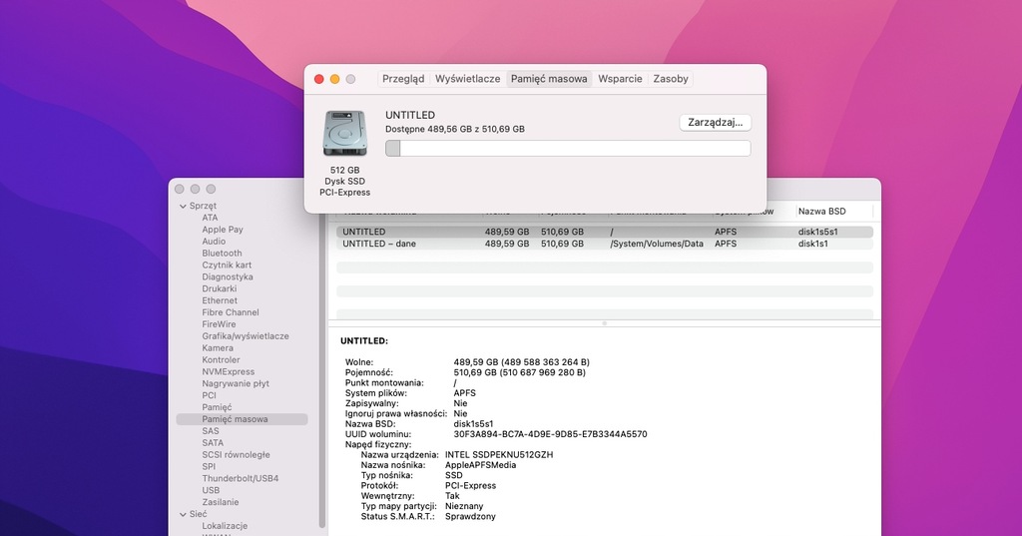This screenshot has height=536, width=1022.
Task: Collapse the Sieć section in the sidebar
Action: tap(184, 514)
